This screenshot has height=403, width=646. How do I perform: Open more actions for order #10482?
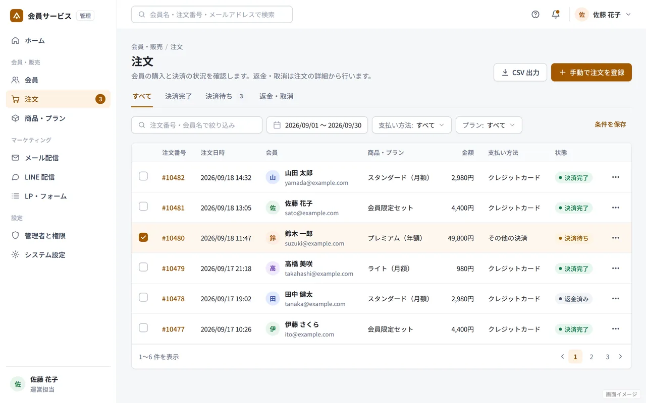[x=615, y=177]
